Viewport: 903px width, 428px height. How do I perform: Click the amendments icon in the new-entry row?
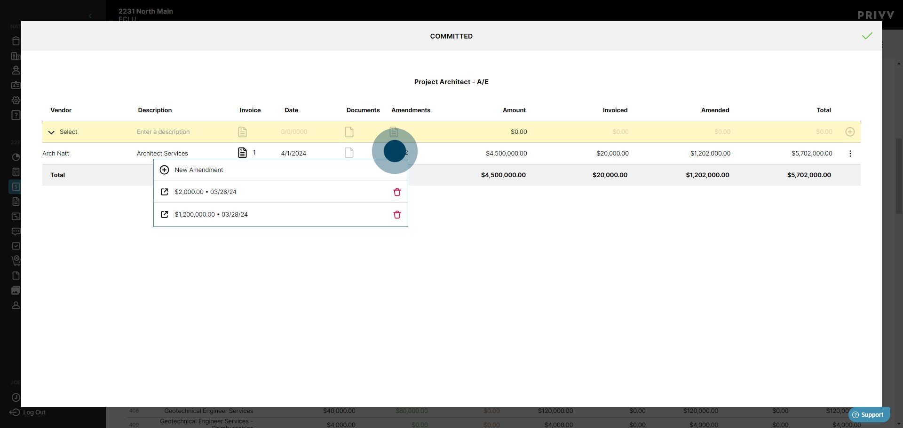(x=394, y=132)
